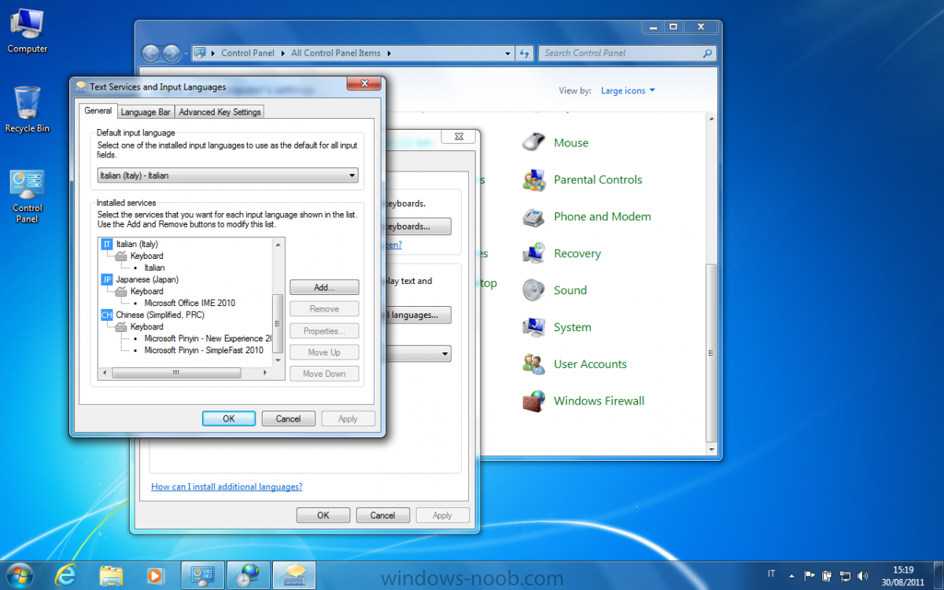Screen dimensions: 944x590
Task: Show hidden tray icons arrow
Action: 790,576
